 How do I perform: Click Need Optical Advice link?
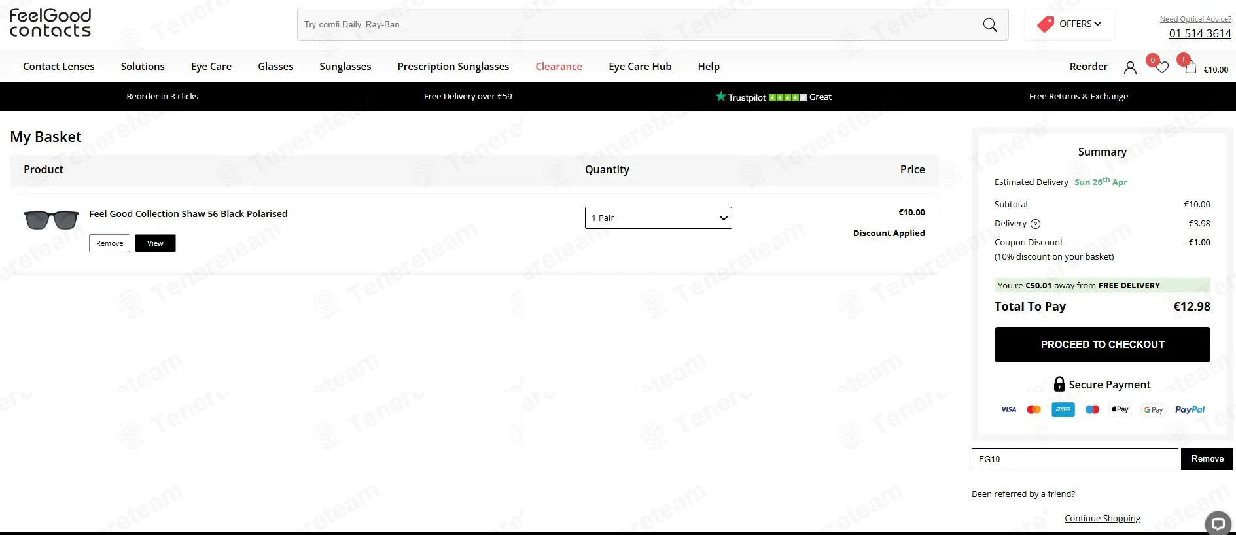(x=1195, y=19)
